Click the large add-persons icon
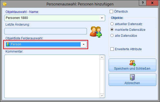This screenshot has width=160, height=102. pyautogui.click(x=96, y=32)
